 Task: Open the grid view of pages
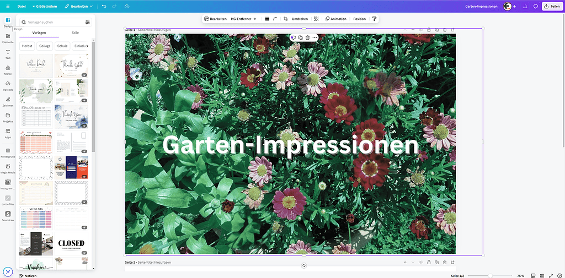click(542, 275)
